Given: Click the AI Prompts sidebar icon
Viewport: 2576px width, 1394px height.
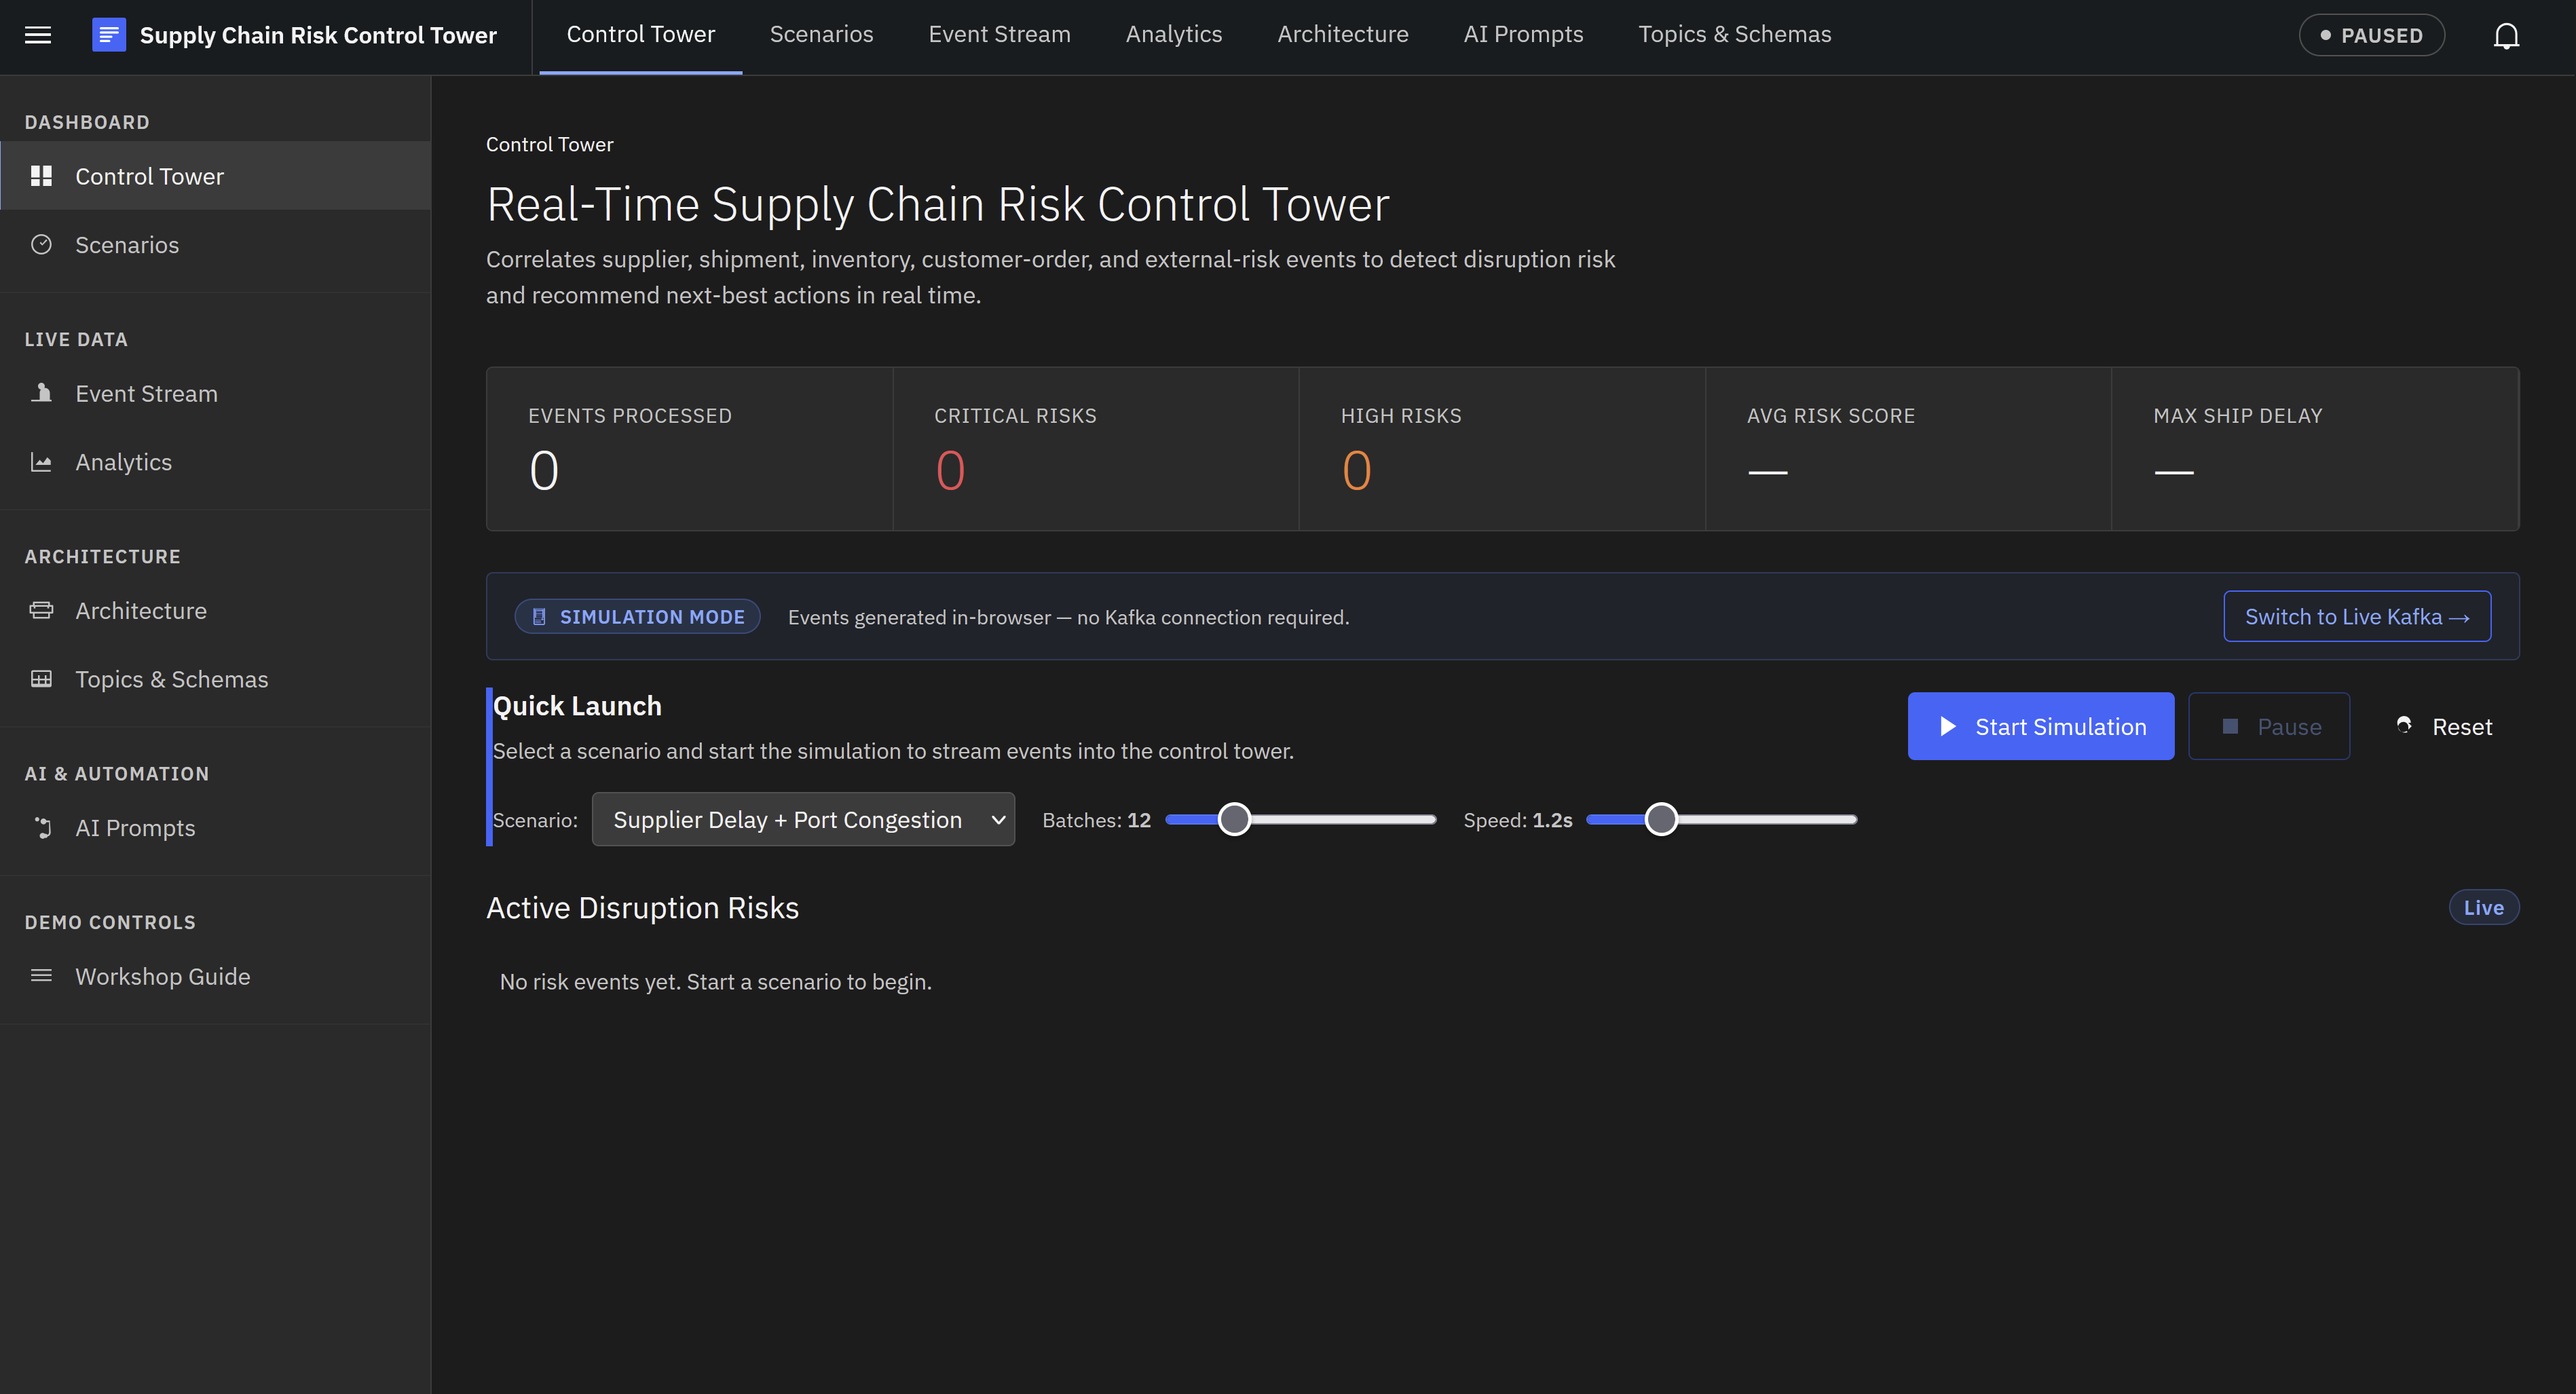Looking at the screenshot, I should [42, 827].
